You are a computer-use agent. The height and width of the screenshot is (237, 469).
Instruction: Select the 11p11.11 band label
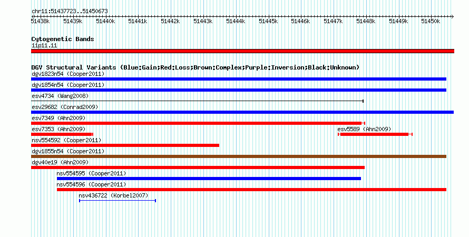[44, 46]
